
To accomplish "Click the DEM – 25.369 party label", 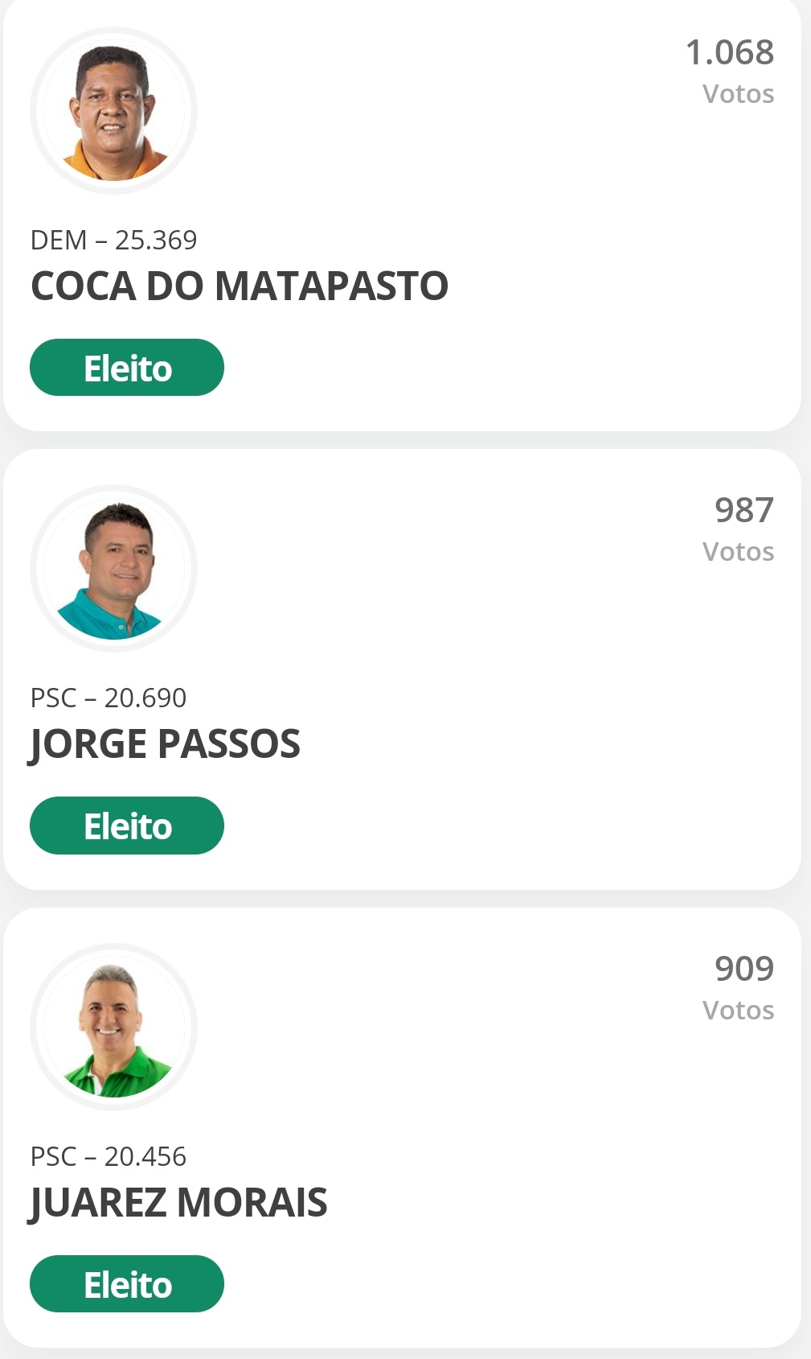I will pos(113,240).
